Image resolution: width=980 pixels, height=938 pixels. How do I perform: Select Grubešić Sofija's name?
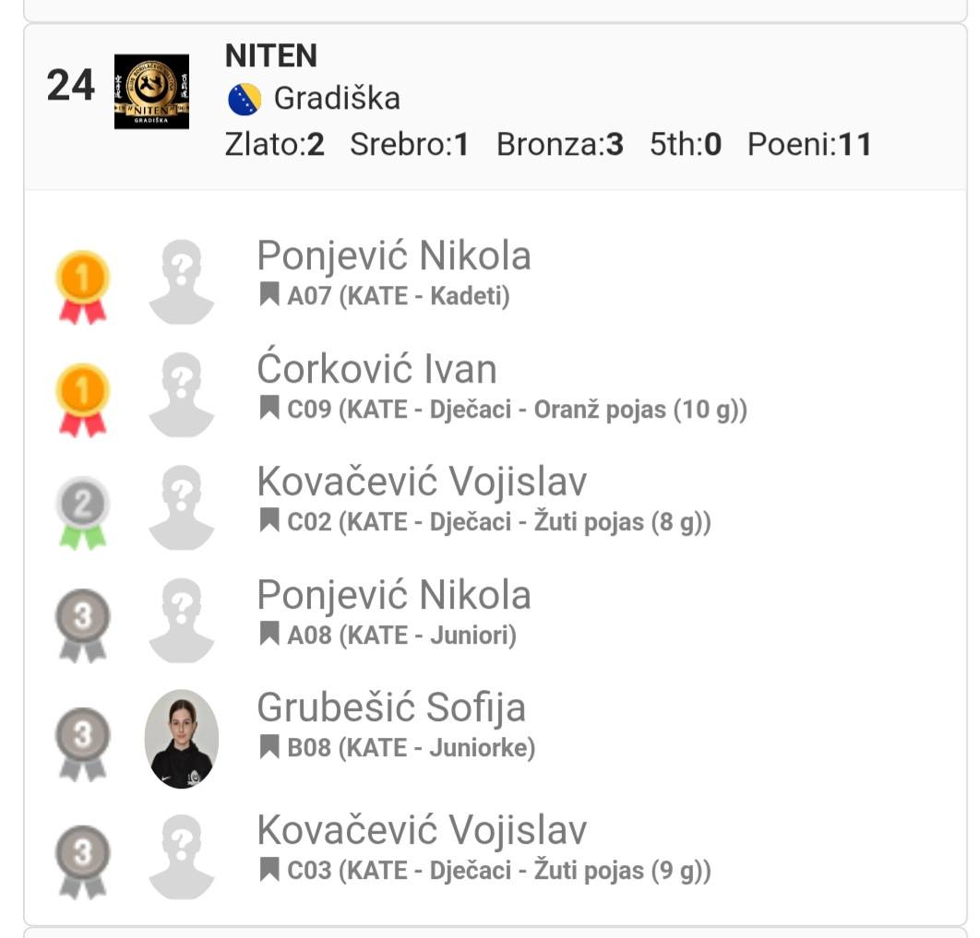point(391,707)
